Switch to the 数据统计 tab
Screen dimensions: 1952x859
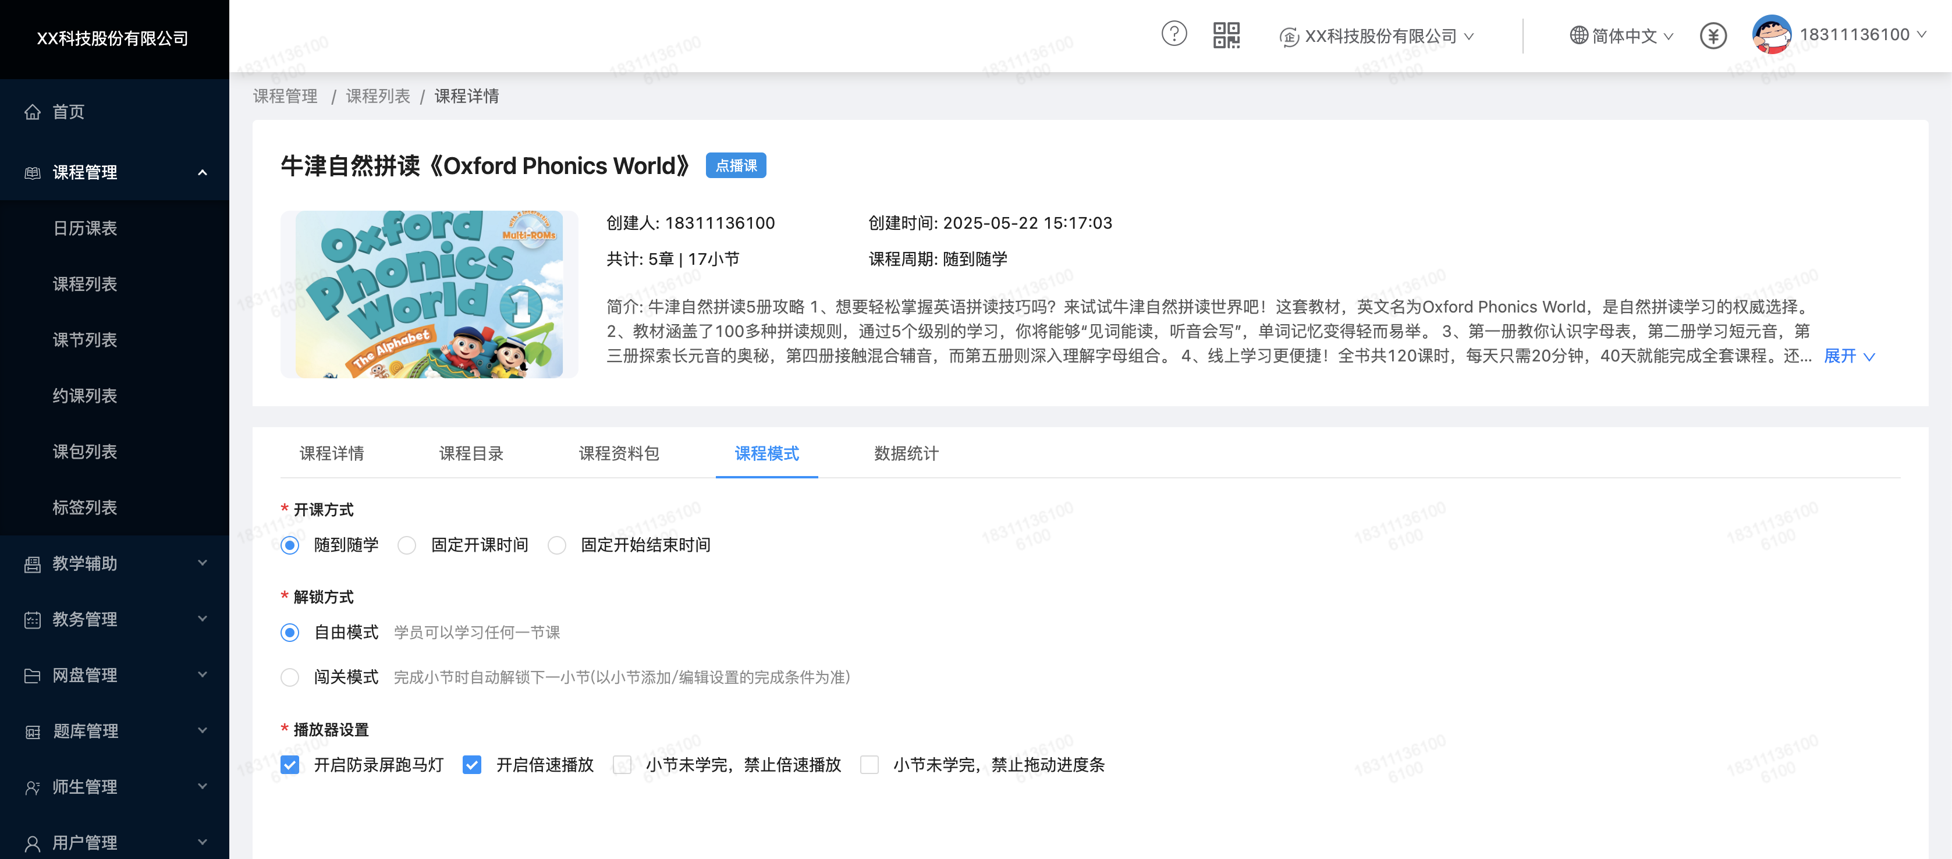point(905,453)
